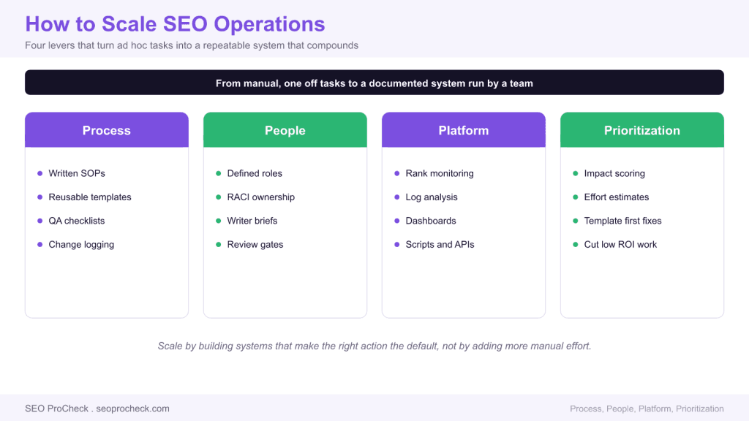Select 'Scripts and APIs' item
Screen dimensions: 749x421
pyautogui.click(x=440, y=244)
